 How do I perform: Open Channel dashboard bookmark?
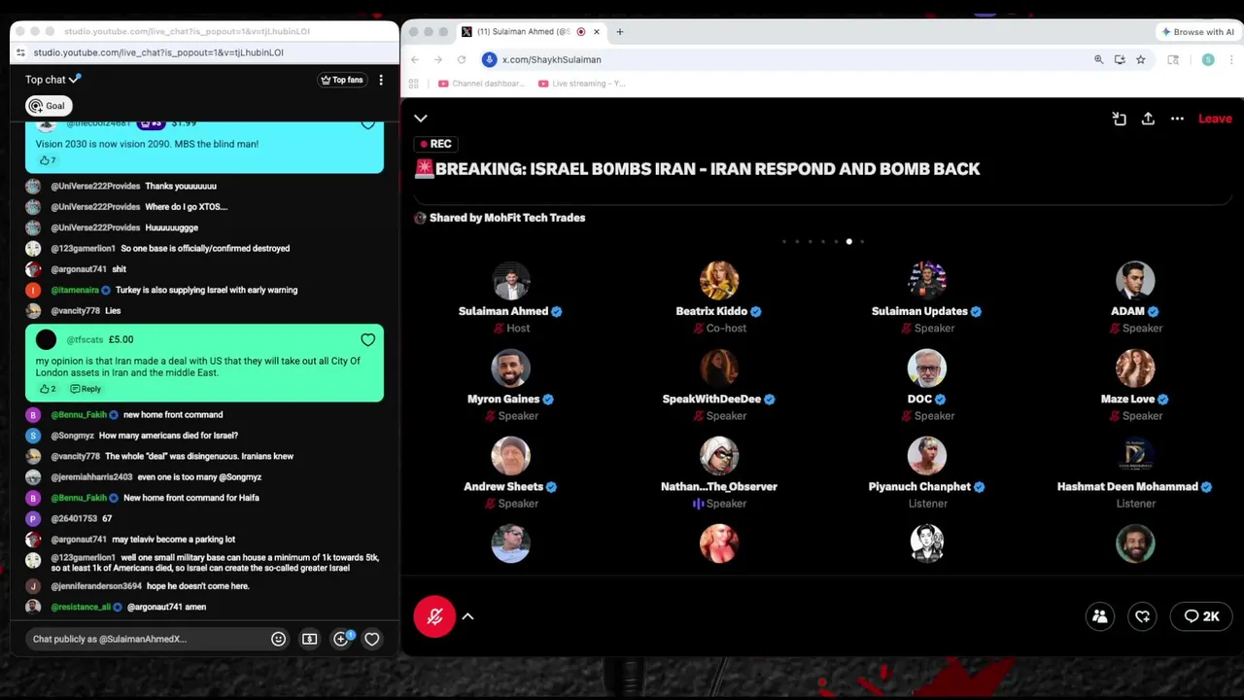pyautogui.click(x=482, y=84)
